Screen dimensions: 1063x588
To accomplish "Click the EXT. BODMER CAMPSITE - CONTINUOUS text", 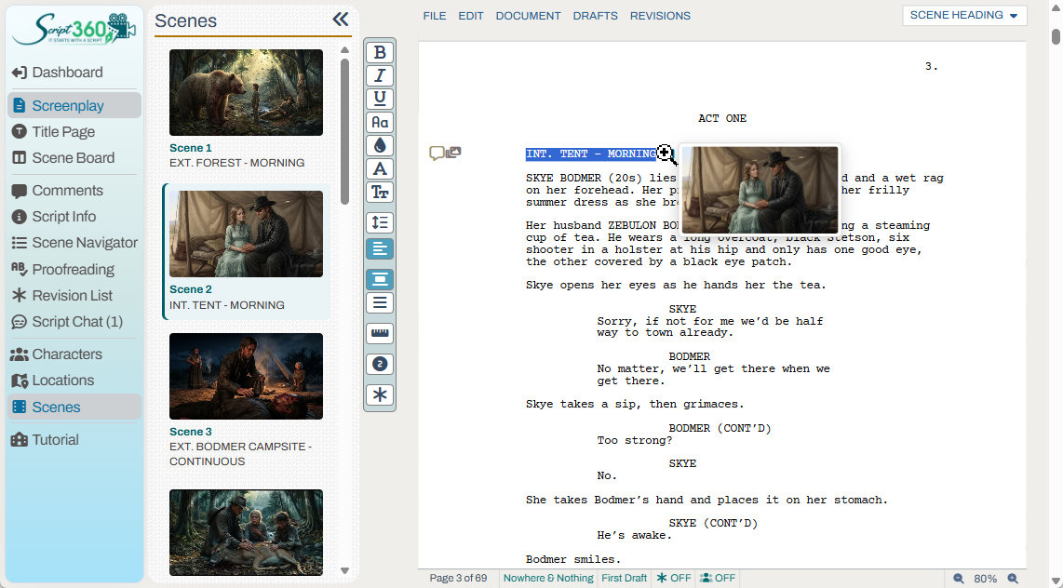I will [x=241, y=454].
